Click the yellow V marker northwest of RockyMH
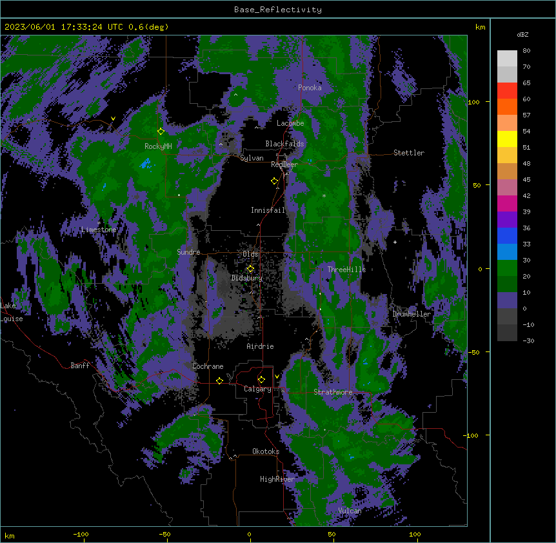 [113, 119]
